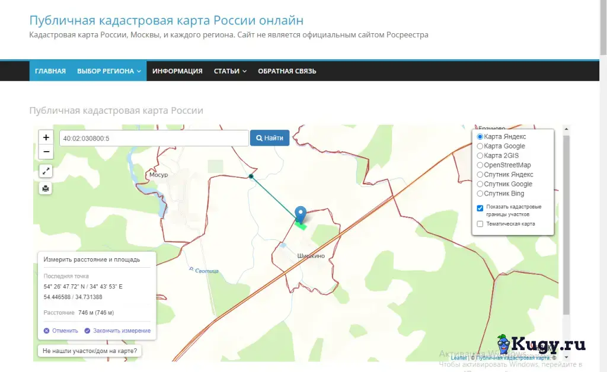Click the green highlighted cadastral parcel
Viewport: 607px width, 372px height.
301,226
